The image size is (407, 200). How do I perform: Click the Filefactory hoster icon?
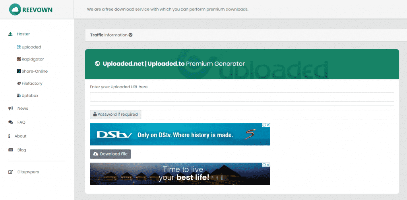[x=18, y=83]
